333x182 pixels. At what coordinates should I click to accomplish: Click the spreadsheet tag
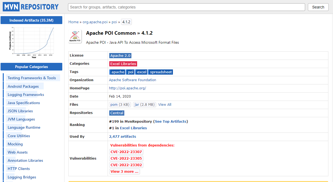(x=160, y=72)
